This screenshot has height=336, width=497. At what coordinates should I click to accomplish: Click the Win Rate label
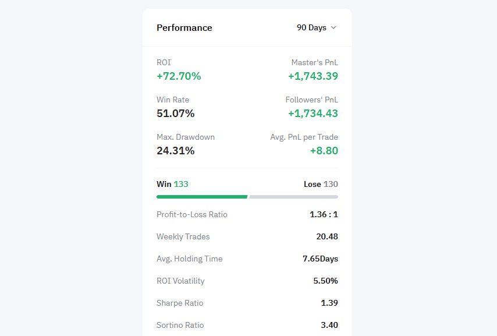[x=173, y=100]
